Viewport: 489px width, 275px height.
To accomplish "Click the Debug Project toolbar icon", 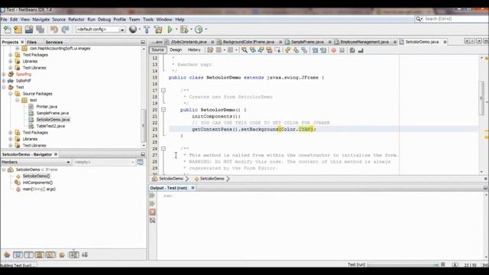I will pyautogui.click(x=184, y=30).
